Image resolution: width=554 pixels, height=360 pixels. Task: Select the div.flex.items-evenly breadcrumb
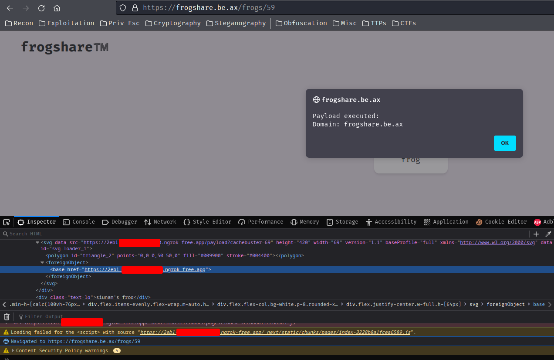click(x=149, y=304)
